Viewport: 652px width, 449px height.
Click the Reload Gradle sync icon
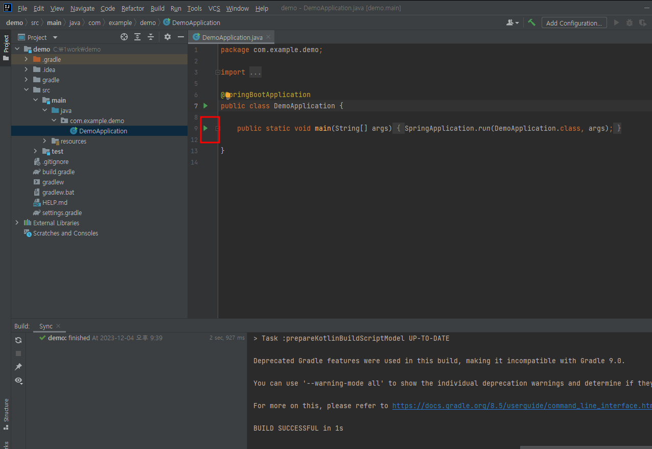tap(18, 340)
